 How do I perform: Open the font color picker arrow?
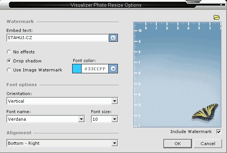point(113,69)
